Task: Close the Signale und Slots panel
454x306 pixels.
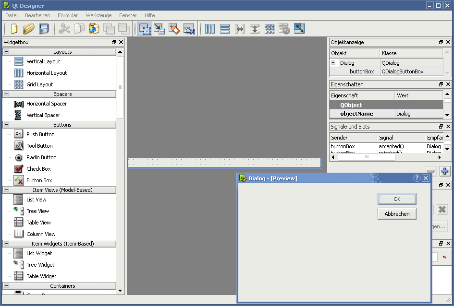Action: pos(448,127)
